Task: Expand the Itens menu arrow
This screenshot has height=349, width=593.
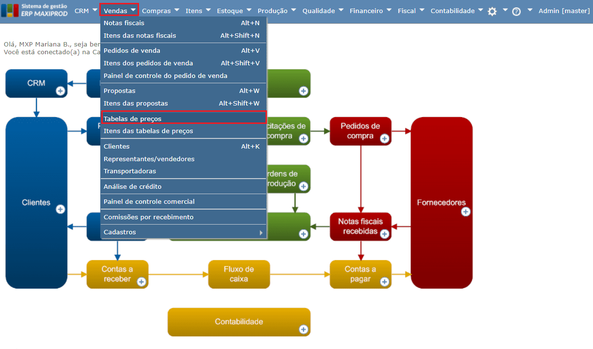Action: point(208,10)
